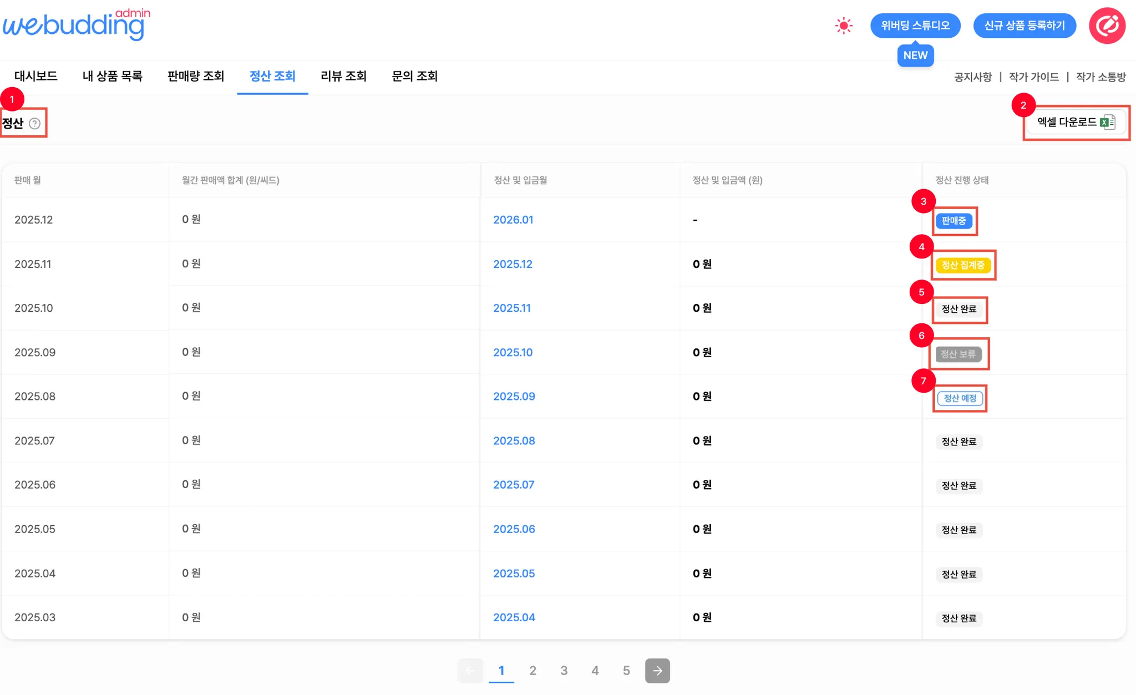The width and height of the screenshot is (1136, 695).
Task: Open the 리뷰 조회 tab
Action: 343,76
